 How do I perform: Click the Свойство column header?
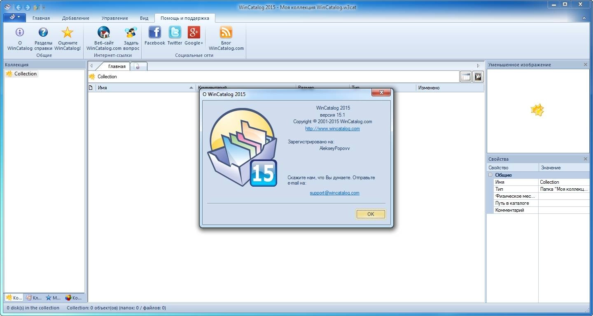513,168
